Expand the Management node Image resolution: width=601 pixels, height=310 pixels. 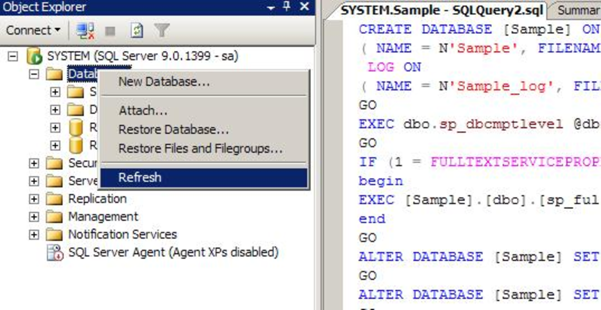[x=34, y=216]
